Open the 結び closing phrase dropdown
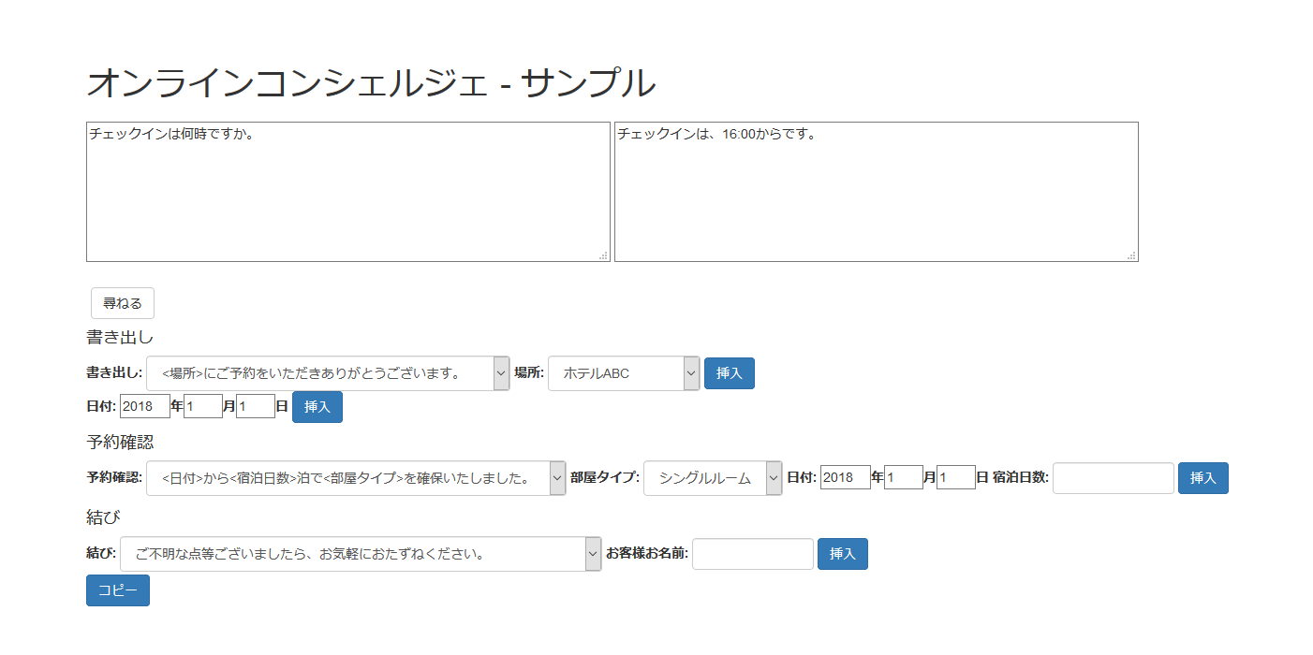1313x655 pixels. pyautogui.click(x=361, y=554)
